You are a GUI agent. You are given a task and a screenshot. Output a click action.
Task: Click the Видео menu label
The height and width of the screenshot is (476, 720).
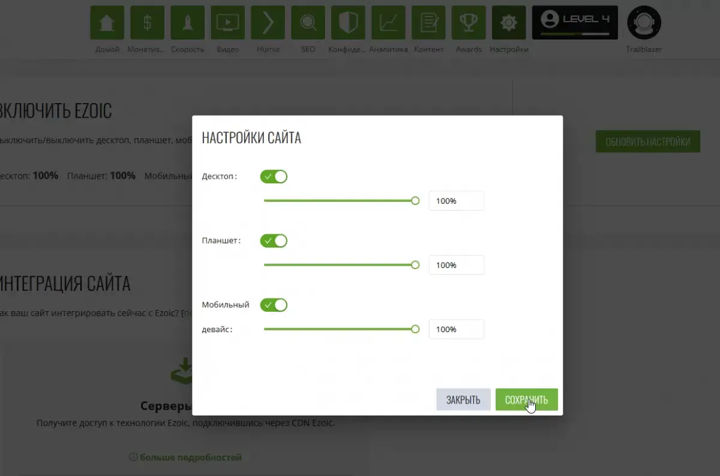pos(227,49)
